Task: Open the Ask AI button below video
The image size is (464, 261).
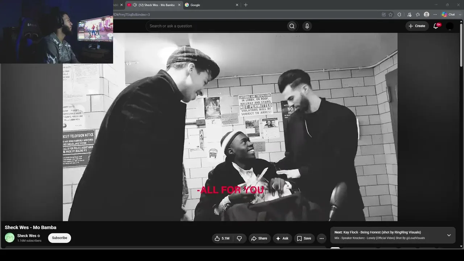Action: 282,238
